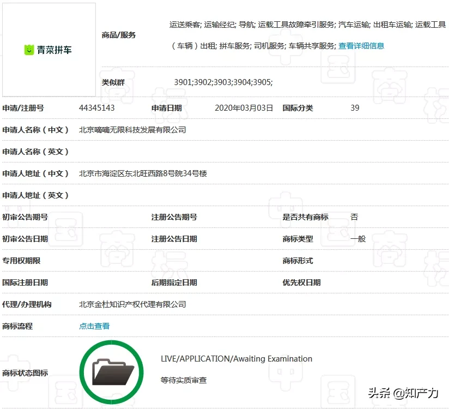Image resolution: width=449 pixels, height=409 pixels.
Task: Click the 商标形式 label
Action: pos(298,261)
